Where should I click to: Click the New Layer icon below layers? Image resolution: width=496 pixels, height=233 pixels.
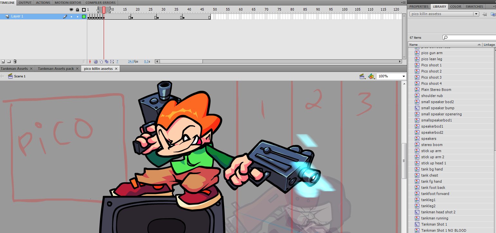tap(3, 62)
